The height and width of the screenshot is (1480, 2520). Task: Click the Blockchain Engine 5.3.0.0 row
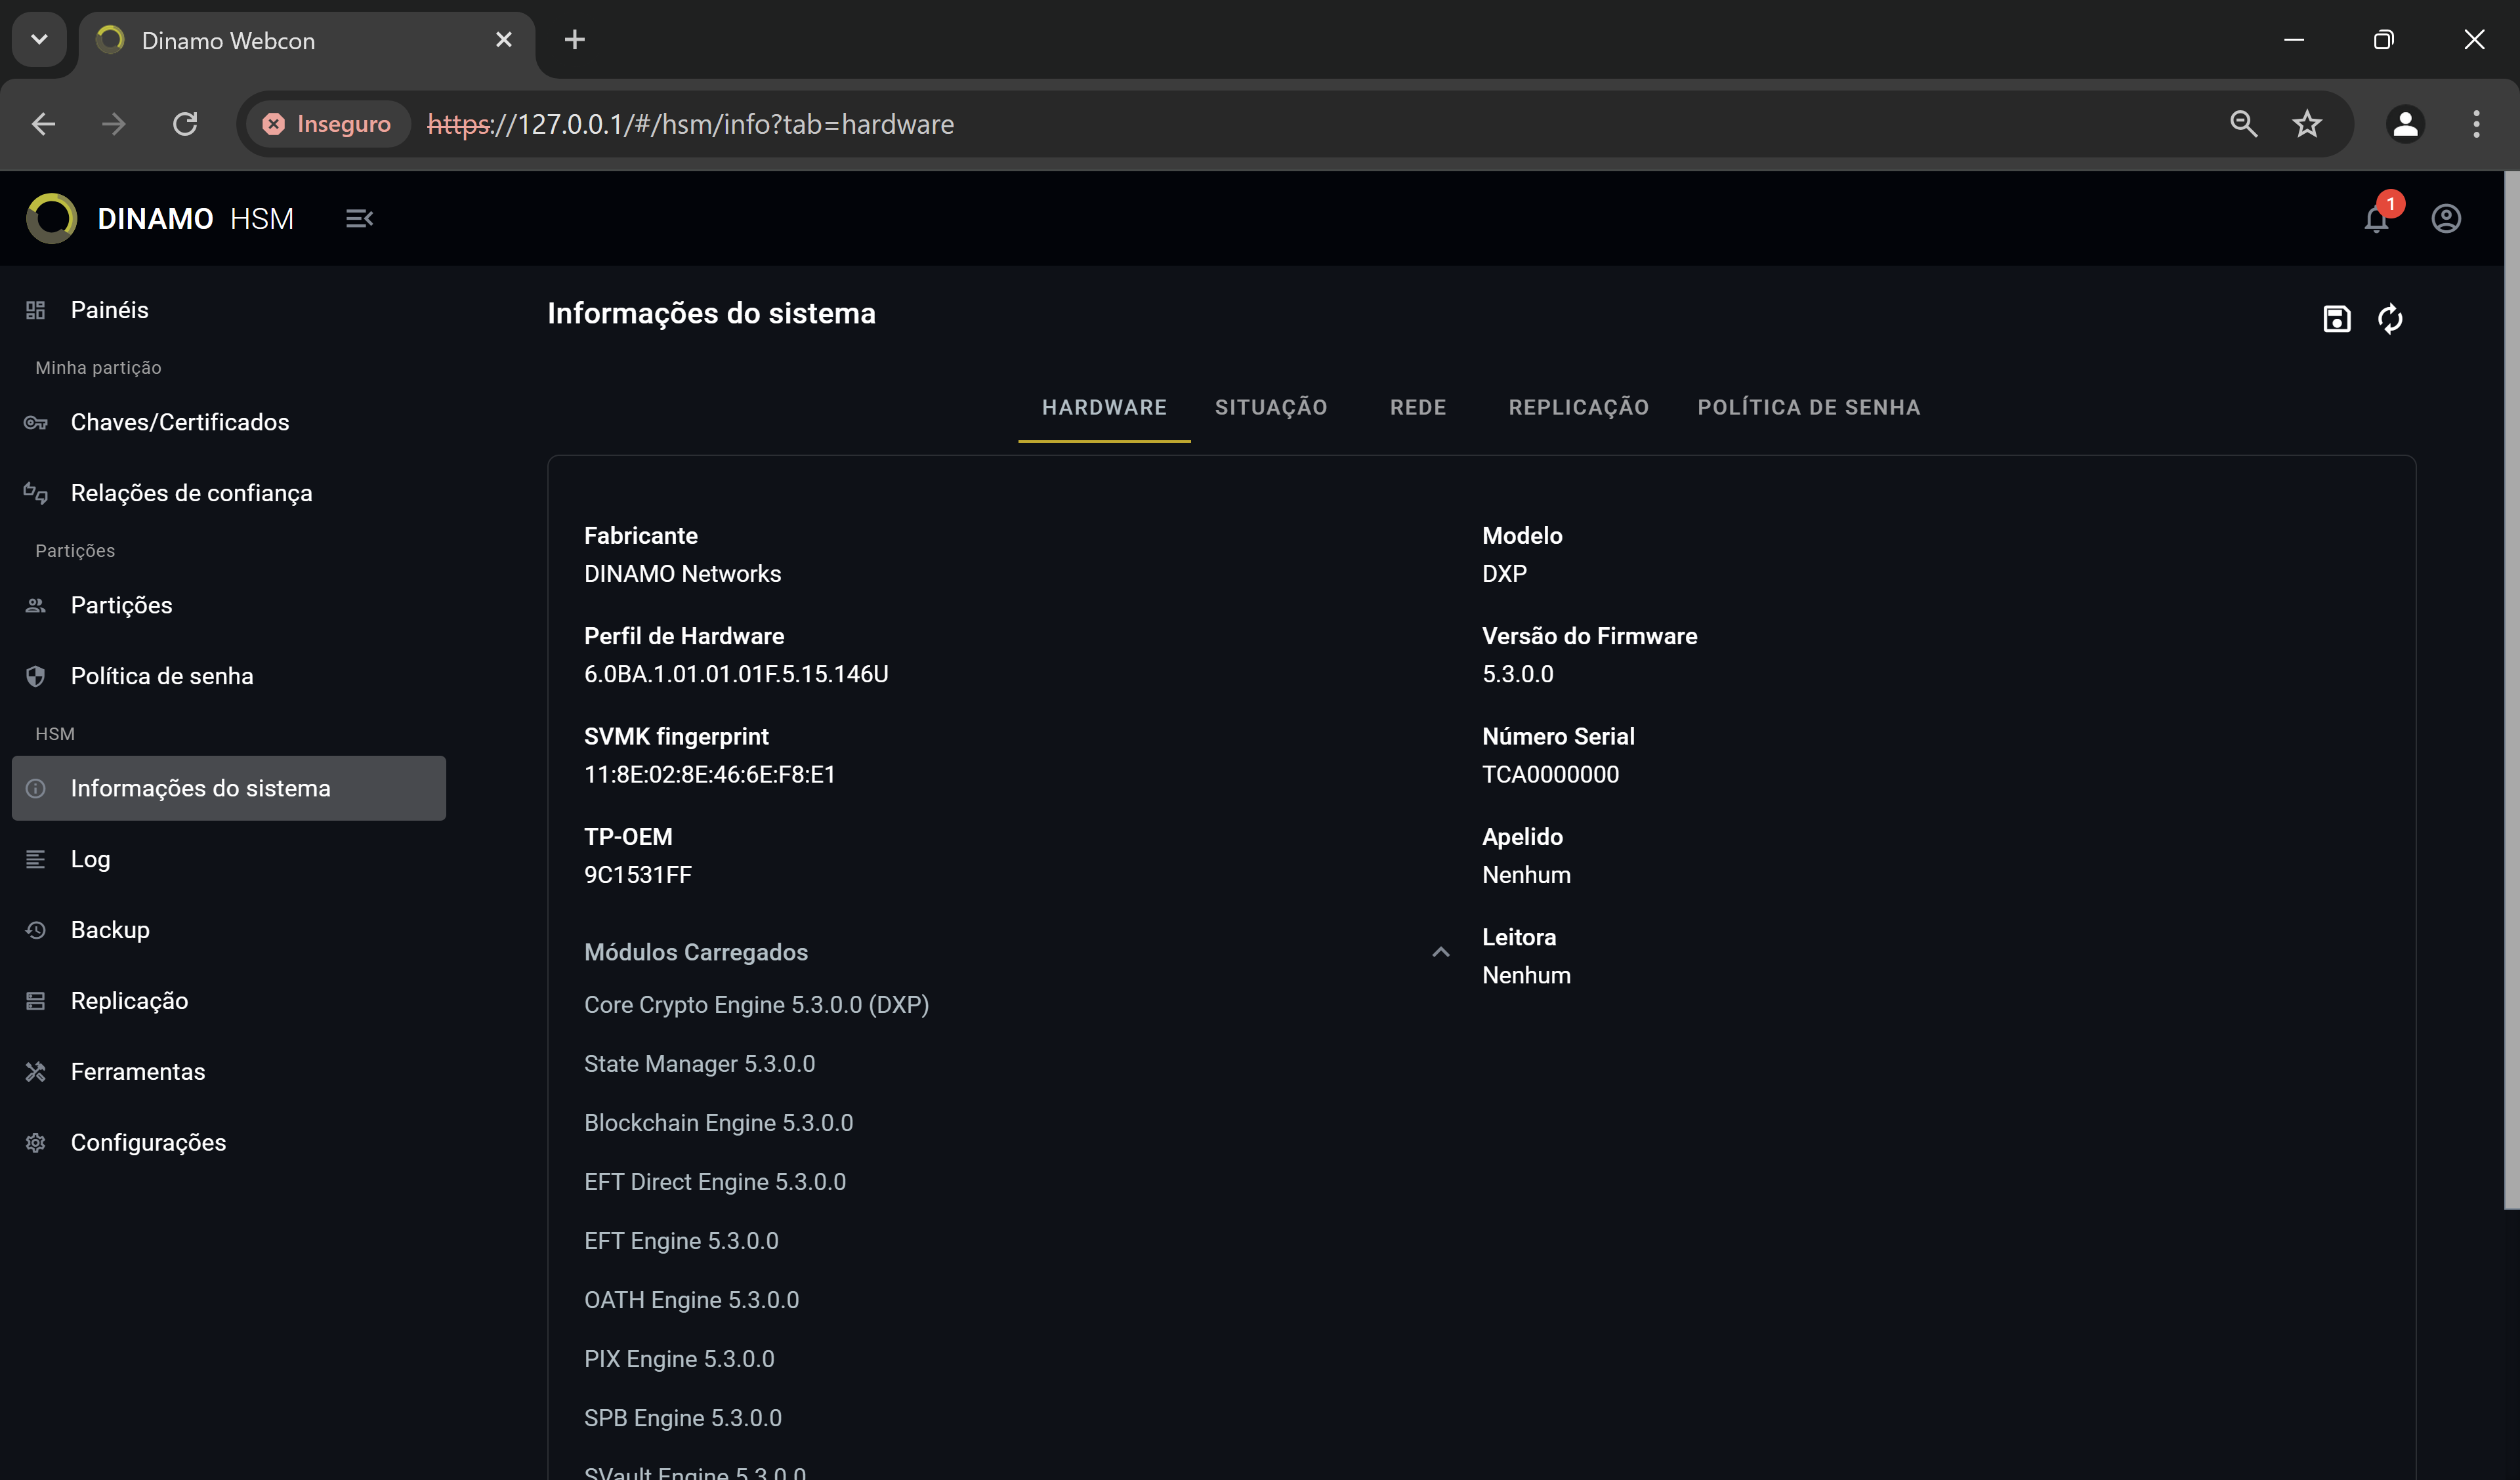coord(719,1123)
